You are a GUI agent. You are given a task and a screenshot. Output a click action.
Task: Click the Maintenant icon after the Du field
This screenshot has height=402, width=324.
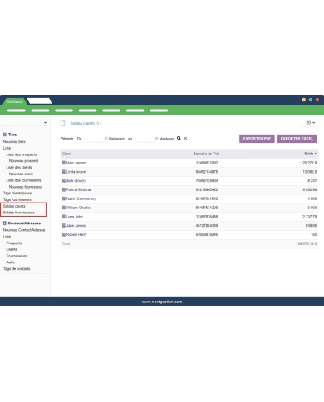[x=106, y=139]
